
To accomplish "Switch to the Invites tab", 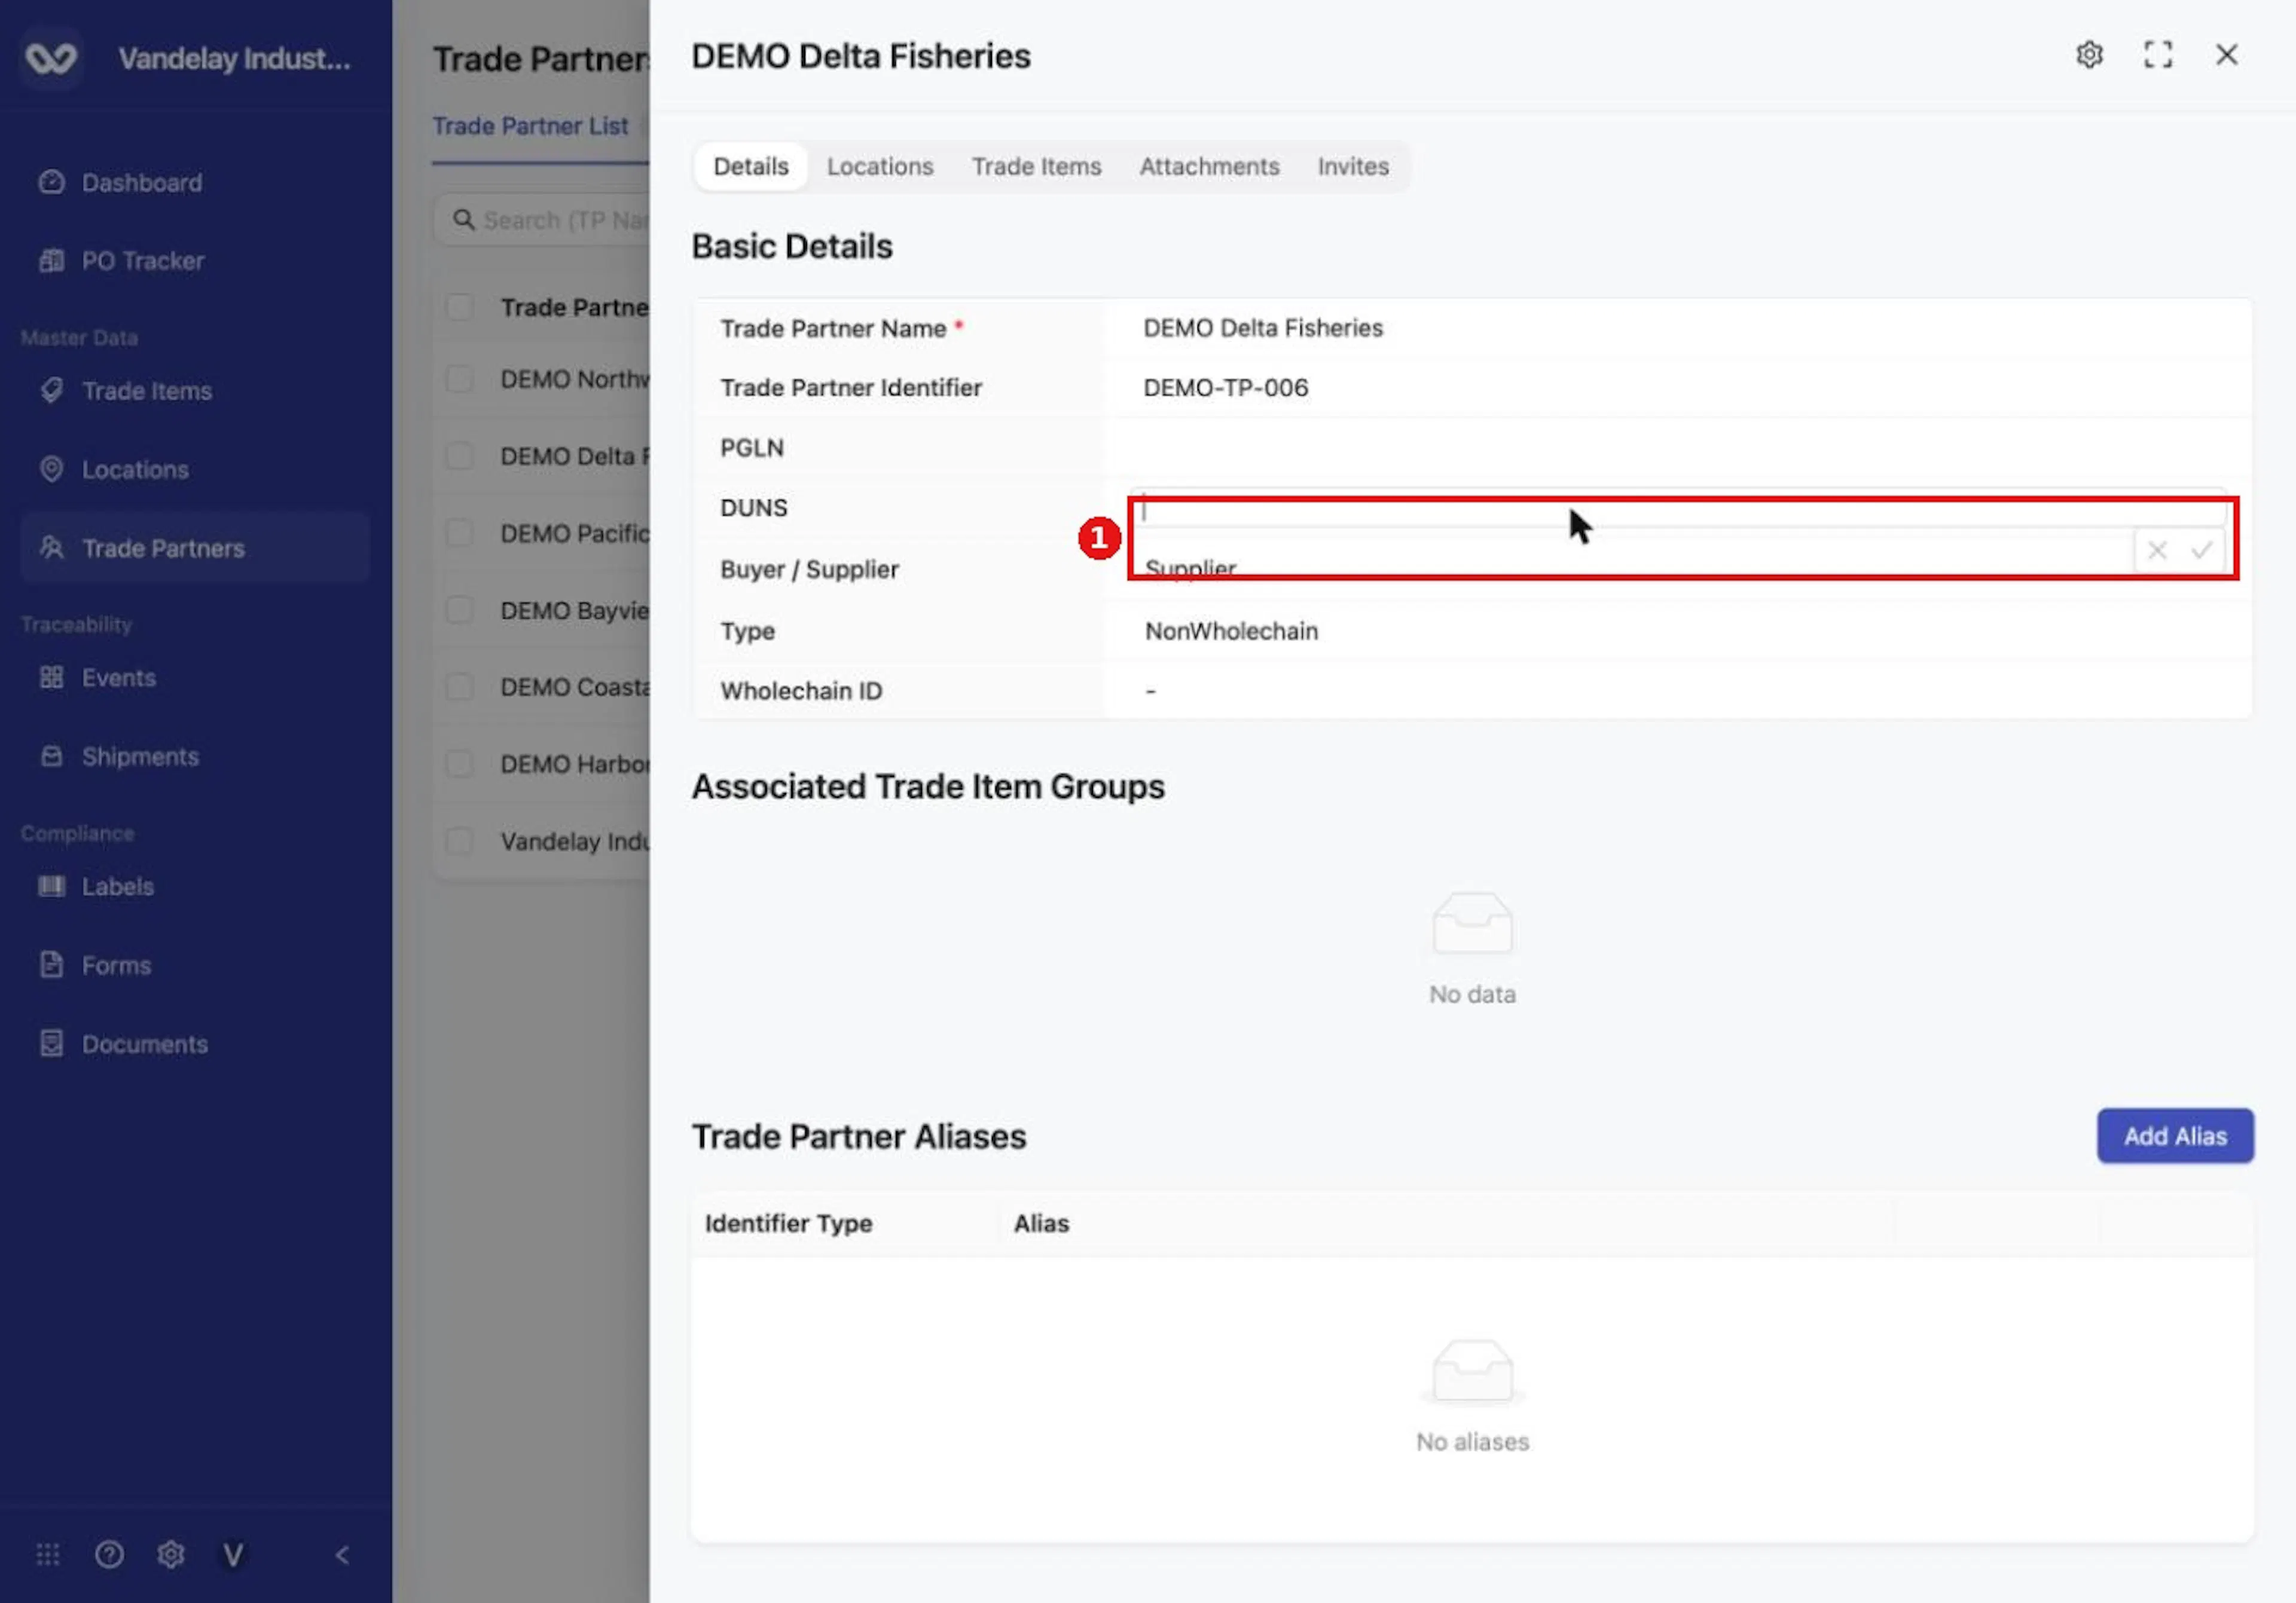I will coord(1353,167).
